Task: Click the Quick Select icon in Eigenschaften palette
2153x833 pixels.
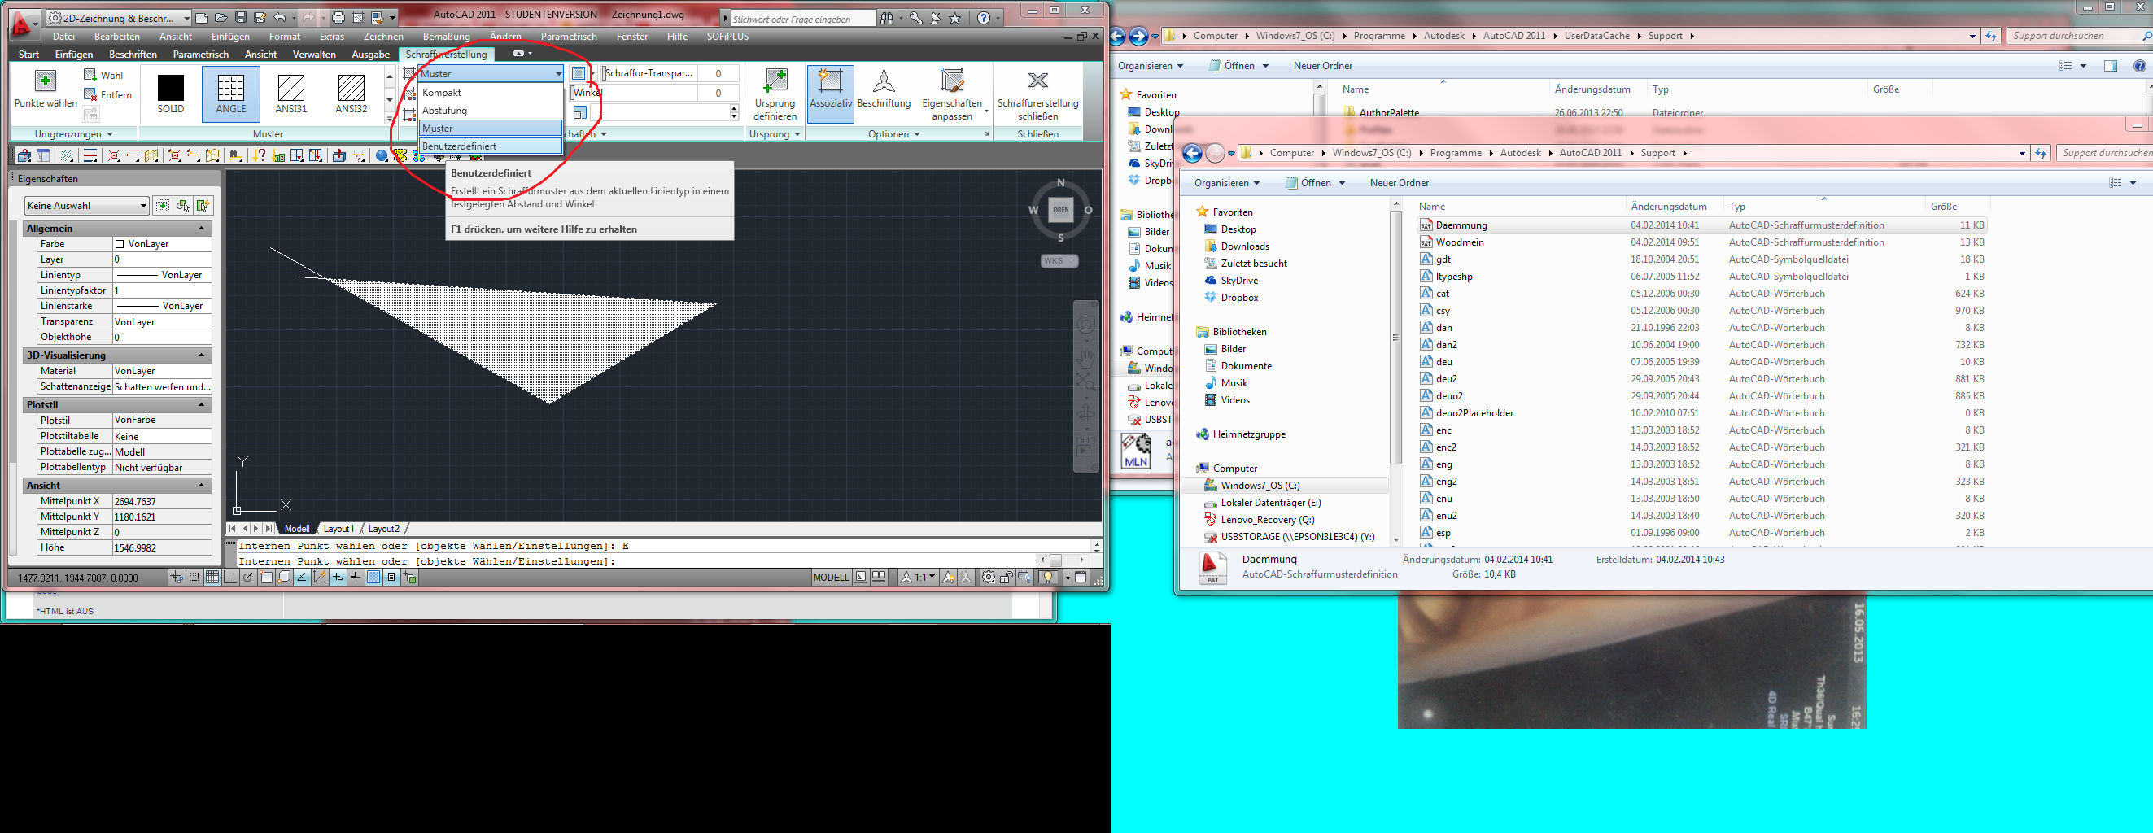Action: pos(203,206)
